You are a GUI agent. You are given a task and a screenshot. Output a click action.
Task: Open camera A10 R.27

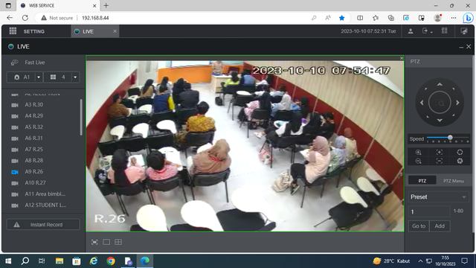35,183
